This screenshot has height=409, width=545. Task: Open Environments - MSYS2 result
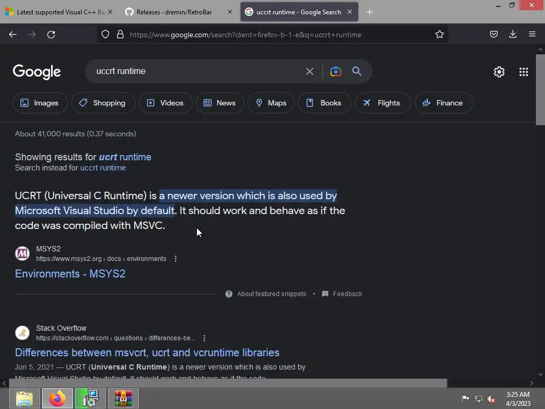click(70, 274)
